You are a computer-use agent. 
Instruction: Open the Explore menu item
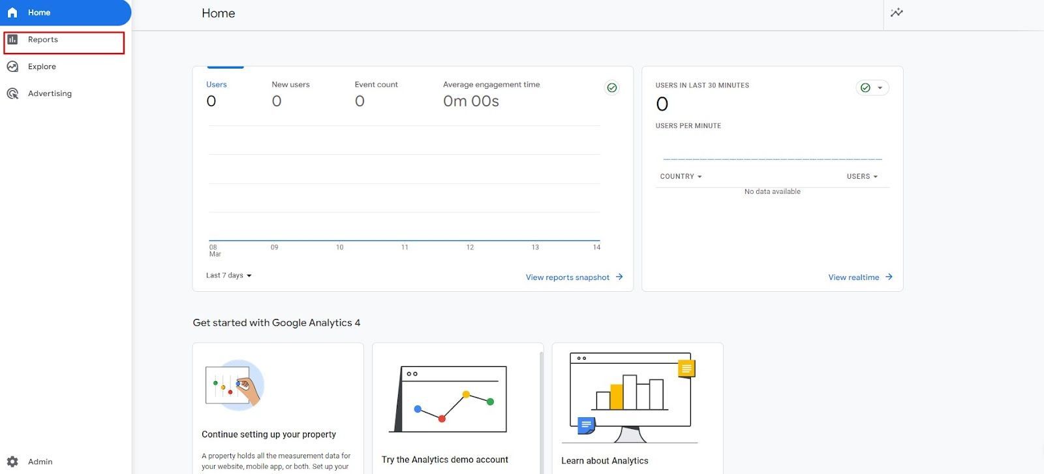(65, 67)
